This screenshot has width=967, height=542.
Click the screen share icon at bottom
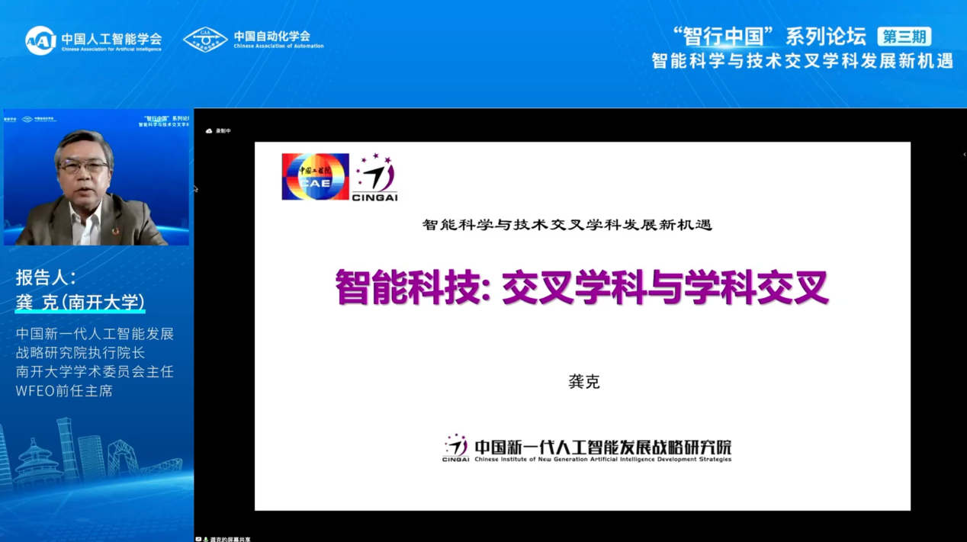[x=198, y=539]
